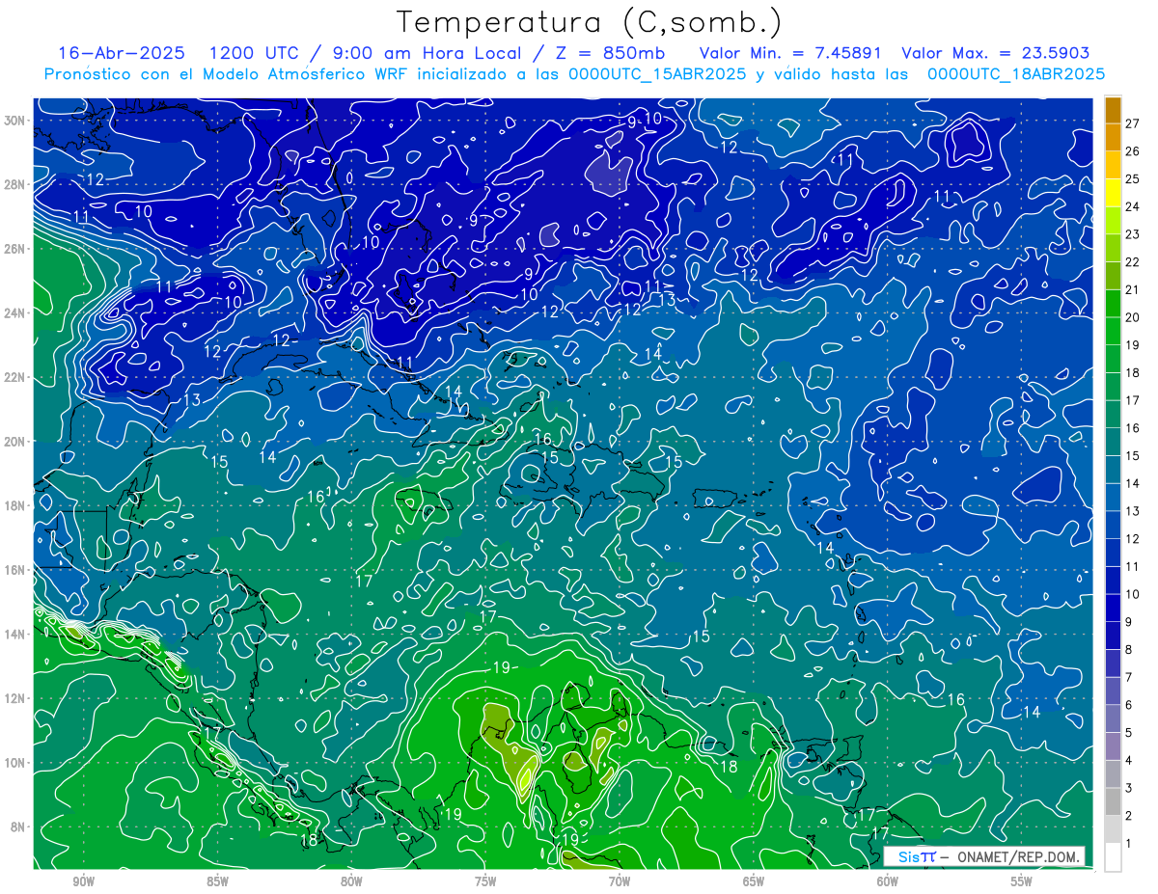Click the '22N' latitude axis label
Image resolution: width=1158 pixels, height=894 pixels.
tap(16, 377)
